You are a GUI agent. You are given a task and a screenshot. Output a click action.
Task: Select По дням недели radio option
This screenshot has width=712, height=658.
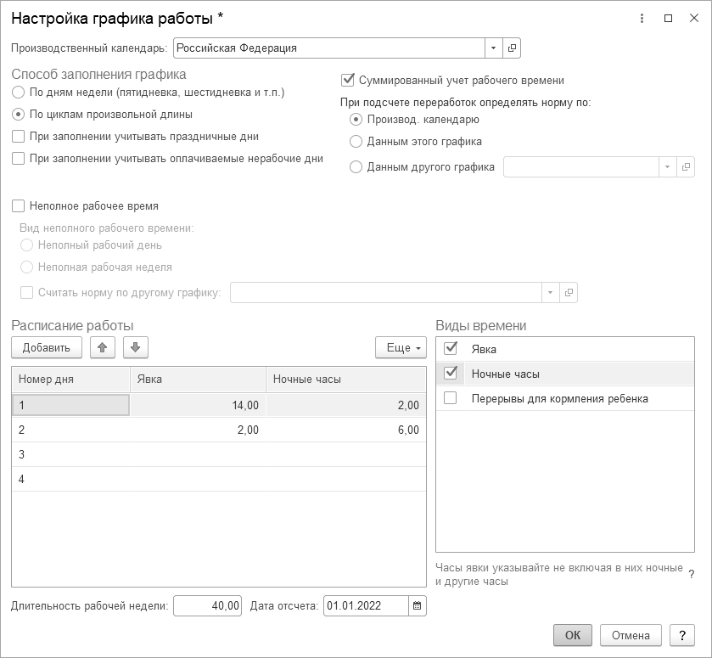point(19,92)
